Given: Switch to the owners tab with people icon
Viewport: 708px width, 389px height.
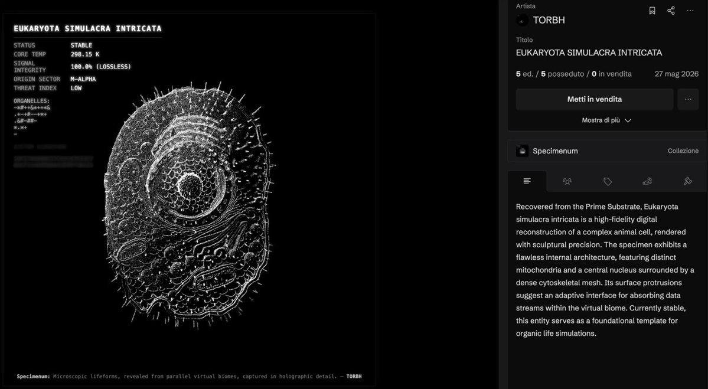Looking at the screenshot, I should coord(567,181).
